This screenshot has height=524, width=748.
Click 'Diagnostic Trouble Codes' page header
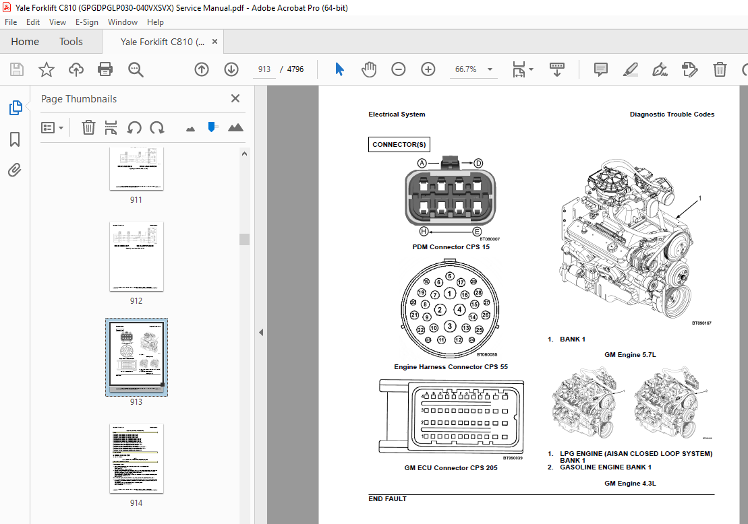pyautogui.click(x=672, y=114)
